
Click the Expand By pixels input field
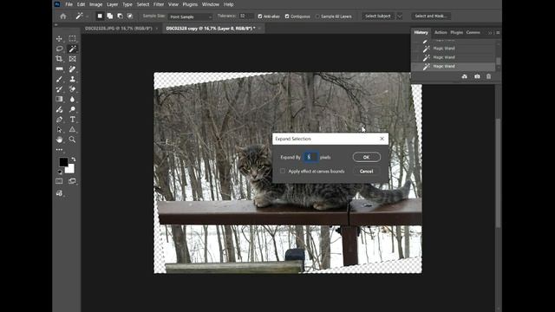(x=310, y=157)
